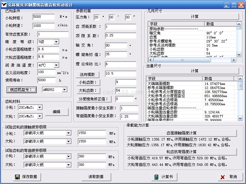Click the app icon in title bar
This screenshot has width=246, height=184.
point(4,5)
